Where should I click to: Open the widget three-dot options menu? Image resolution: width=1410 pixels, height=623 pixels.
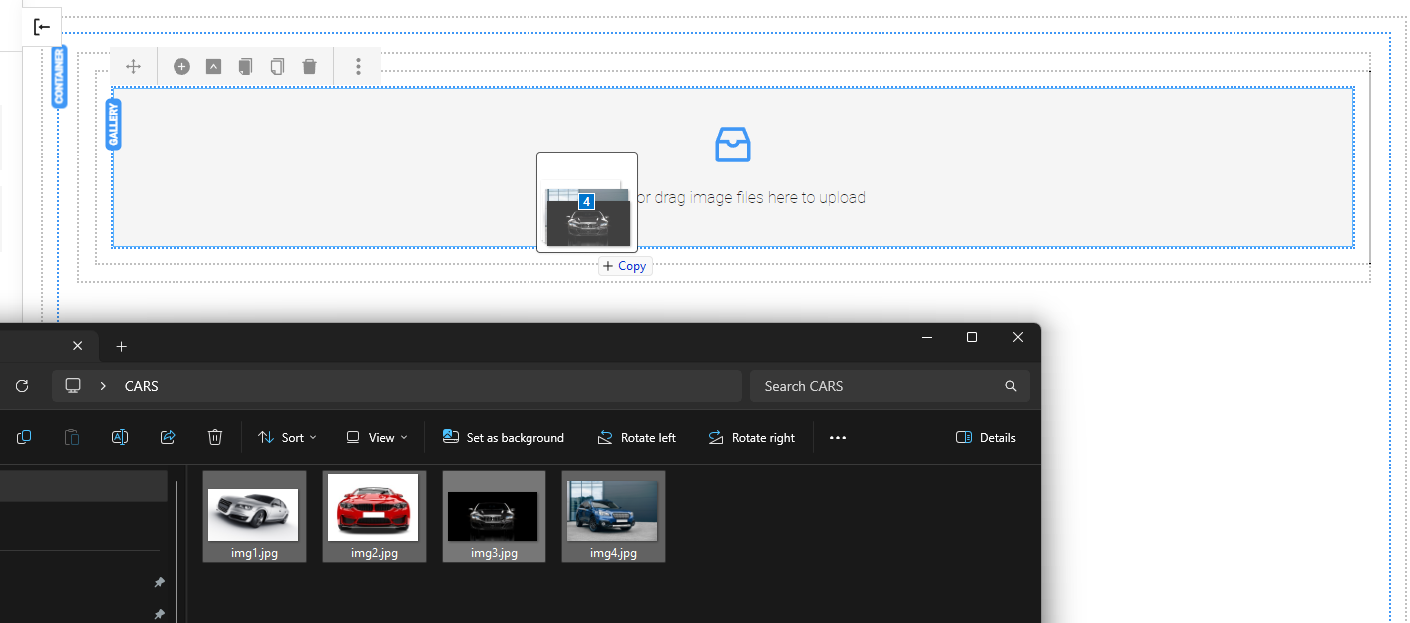tap(357, 66)
